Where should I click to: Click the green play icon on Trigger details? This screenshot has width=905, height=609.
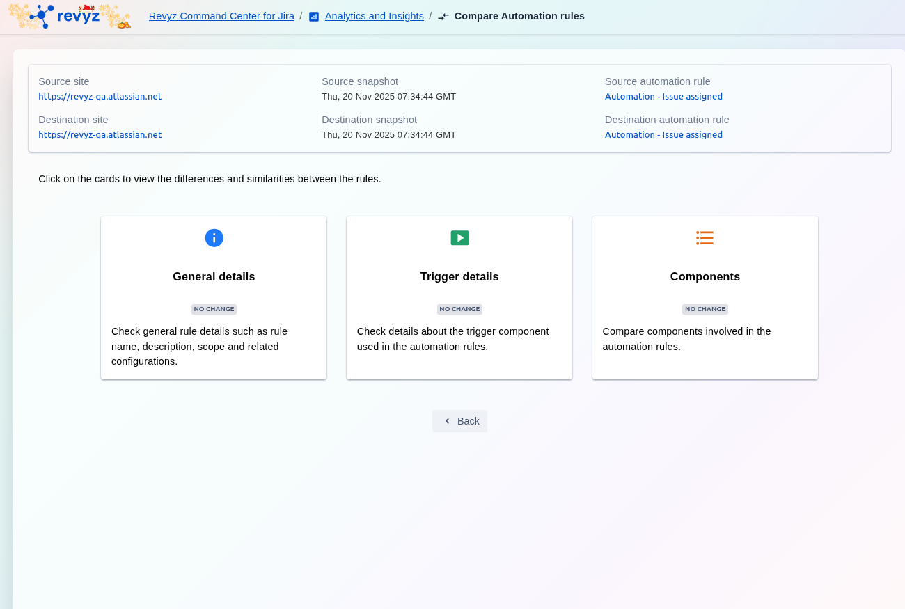click(x=459, y=238)
